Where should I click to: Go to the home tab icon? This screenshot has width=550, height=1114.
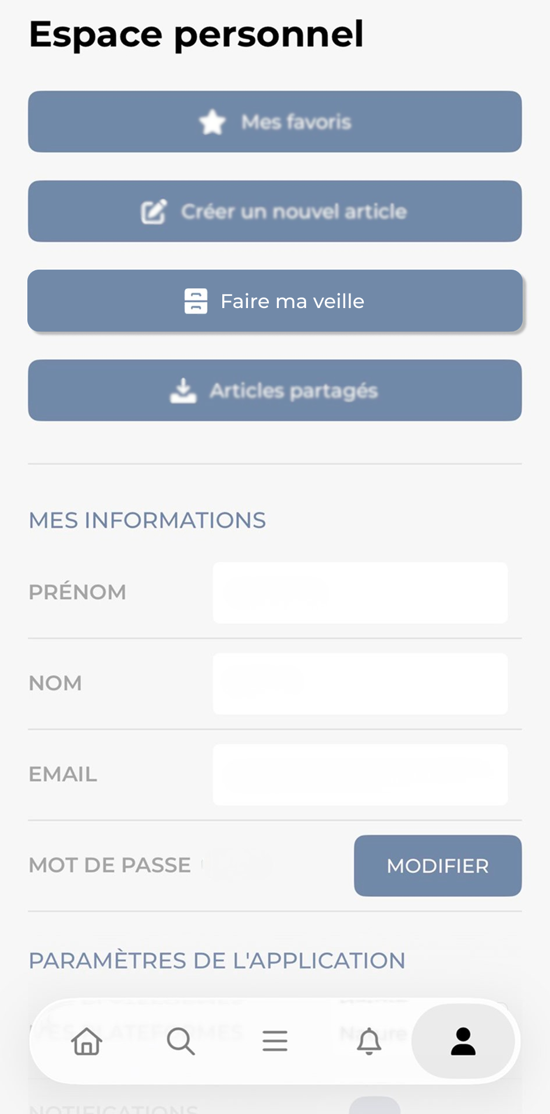click(87, 1041)
